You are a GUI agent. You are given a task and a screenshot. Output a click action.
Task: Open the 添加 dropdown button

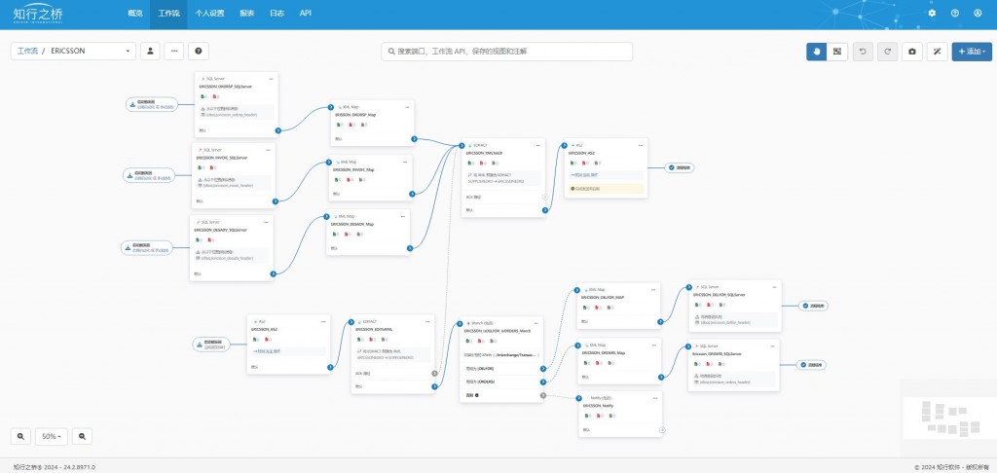[x=972, y=52]
